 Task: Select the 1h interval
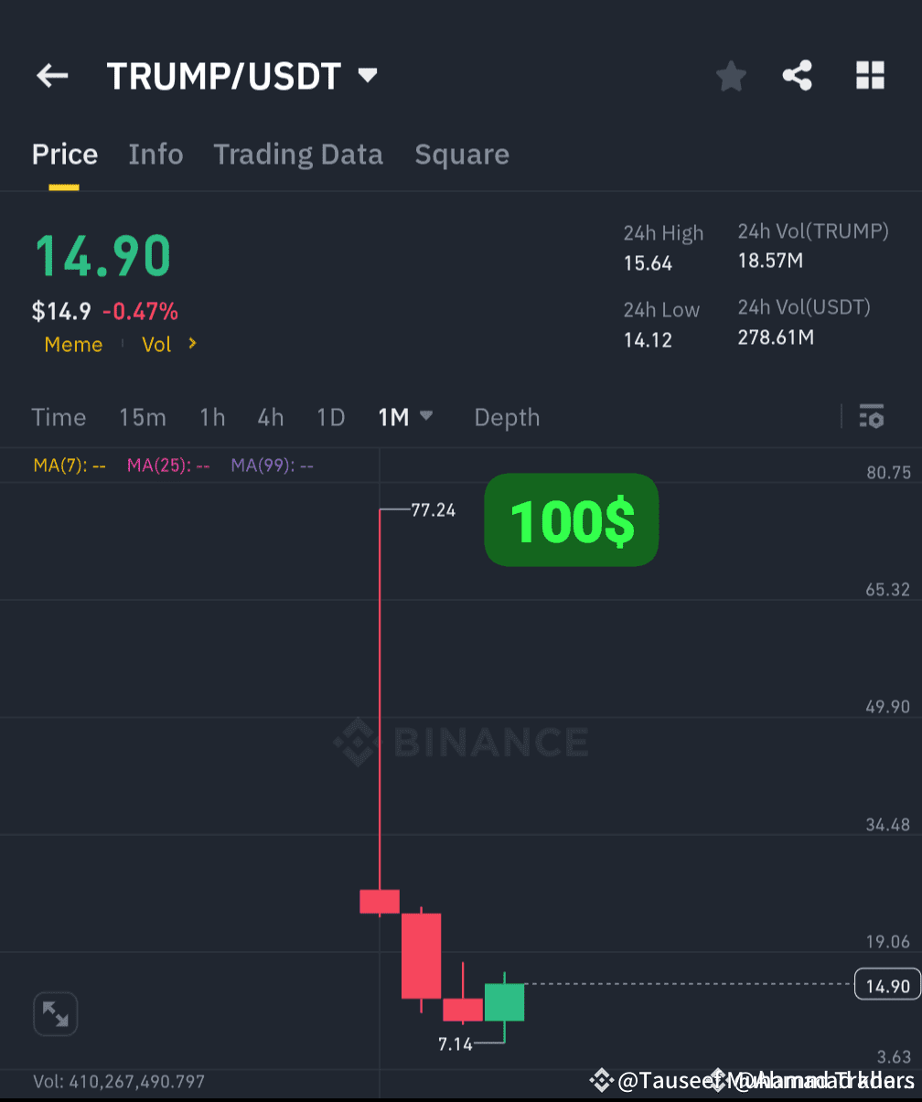click(212, 417)
